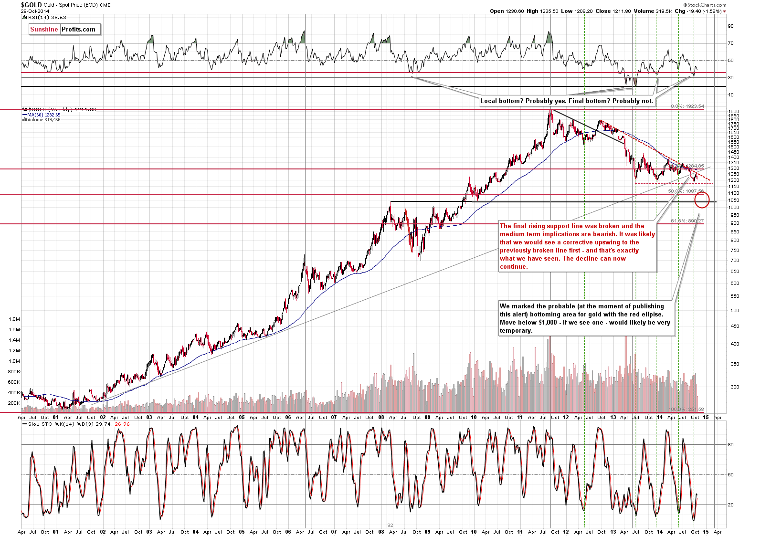771x536 pixels.
Task: Click the 50.0%: 1087.56 Fibonacci label
Action: click(x=686, y=191)
